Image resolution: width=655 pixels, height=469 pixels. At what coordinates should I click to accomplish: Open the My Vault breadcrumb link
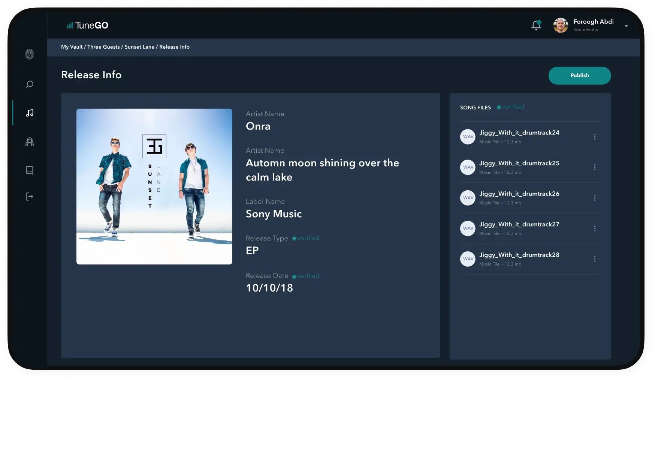[x=72, y=47]
